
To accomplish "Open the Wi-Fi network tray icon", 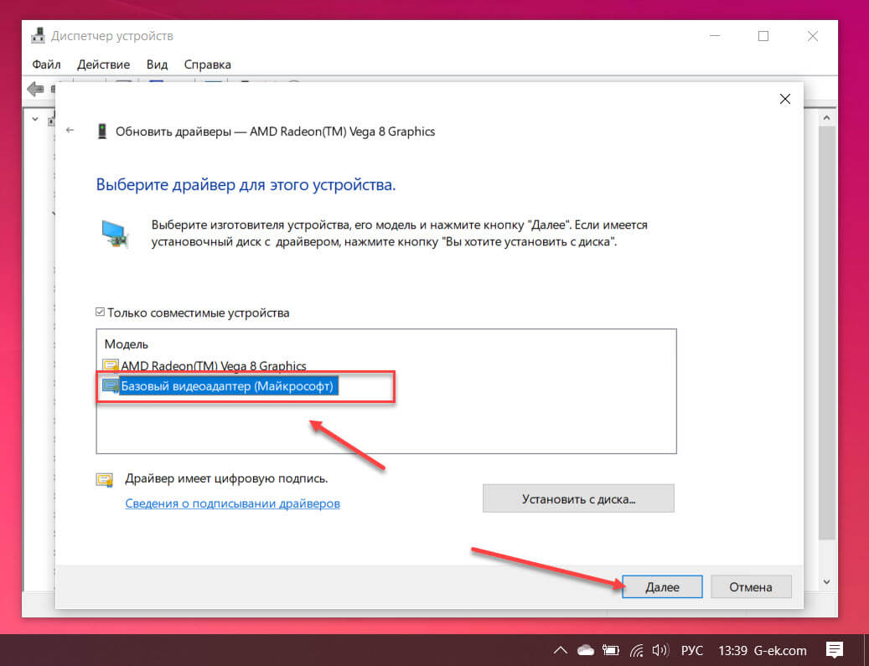I will point(635,650).
